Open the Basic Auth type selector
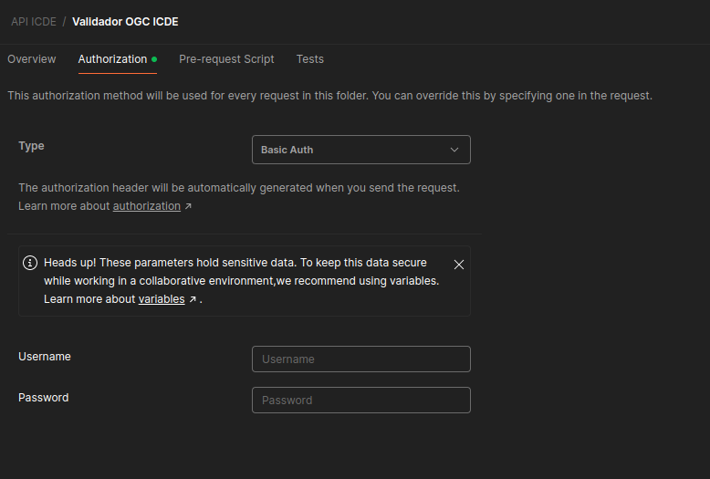 (360, 150)
